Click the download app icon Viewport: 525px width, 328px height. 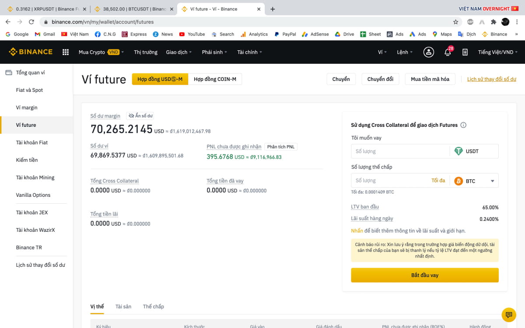click(465, 52)
